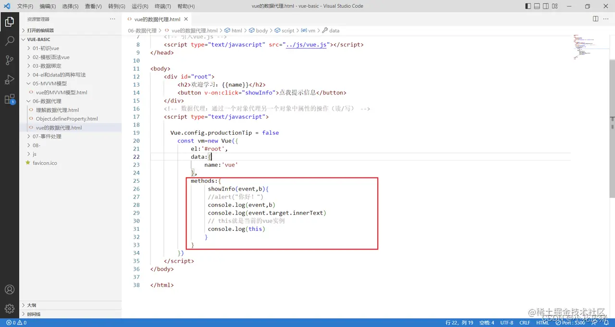Split the editor to the right
The width and height of the screenshot is (615, 327).
coord(595,19)
